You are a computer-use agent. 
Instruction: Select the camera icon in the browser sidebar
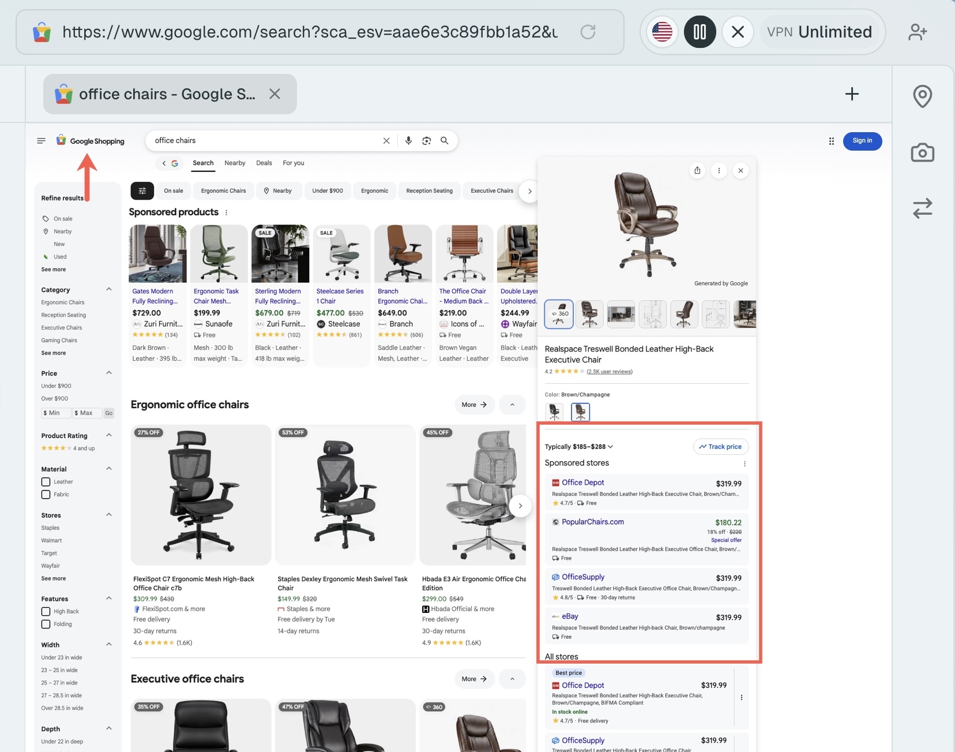coord(921,152)
